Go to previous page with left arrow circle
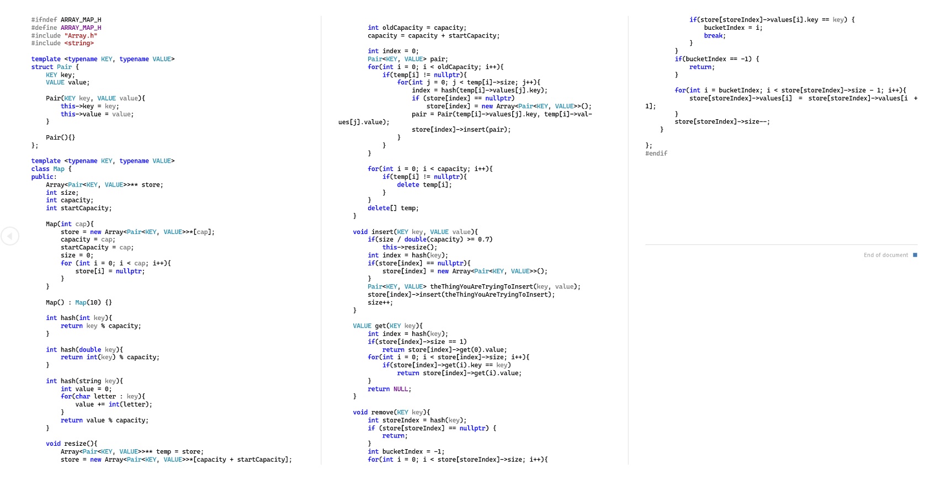 click(x=10, y=236)
